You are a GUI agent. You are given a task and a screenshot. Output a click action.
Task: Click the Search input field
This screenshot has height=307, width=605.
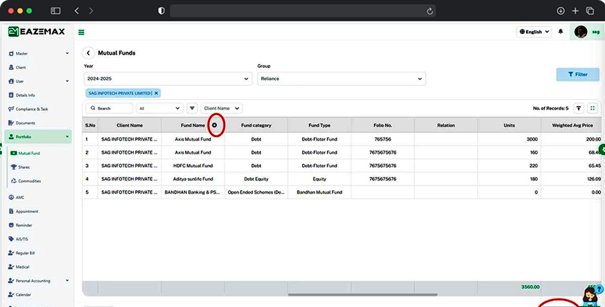coord(109,108)
